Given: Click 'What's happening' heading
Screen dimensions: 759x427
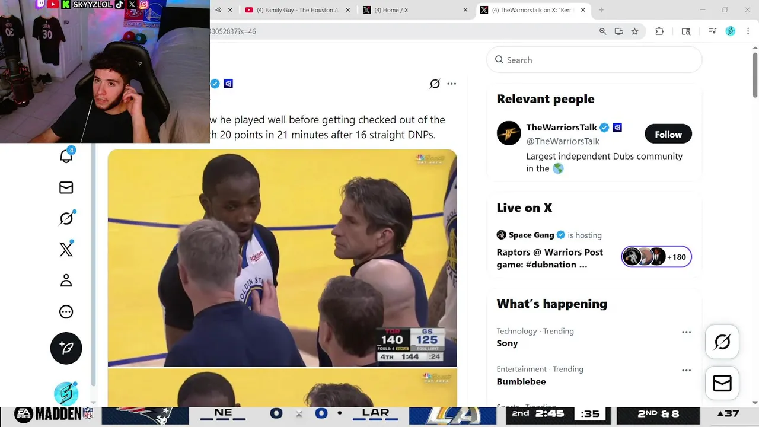Looking at the screenshot, I should pyautogui.click(x=552, y=304).
